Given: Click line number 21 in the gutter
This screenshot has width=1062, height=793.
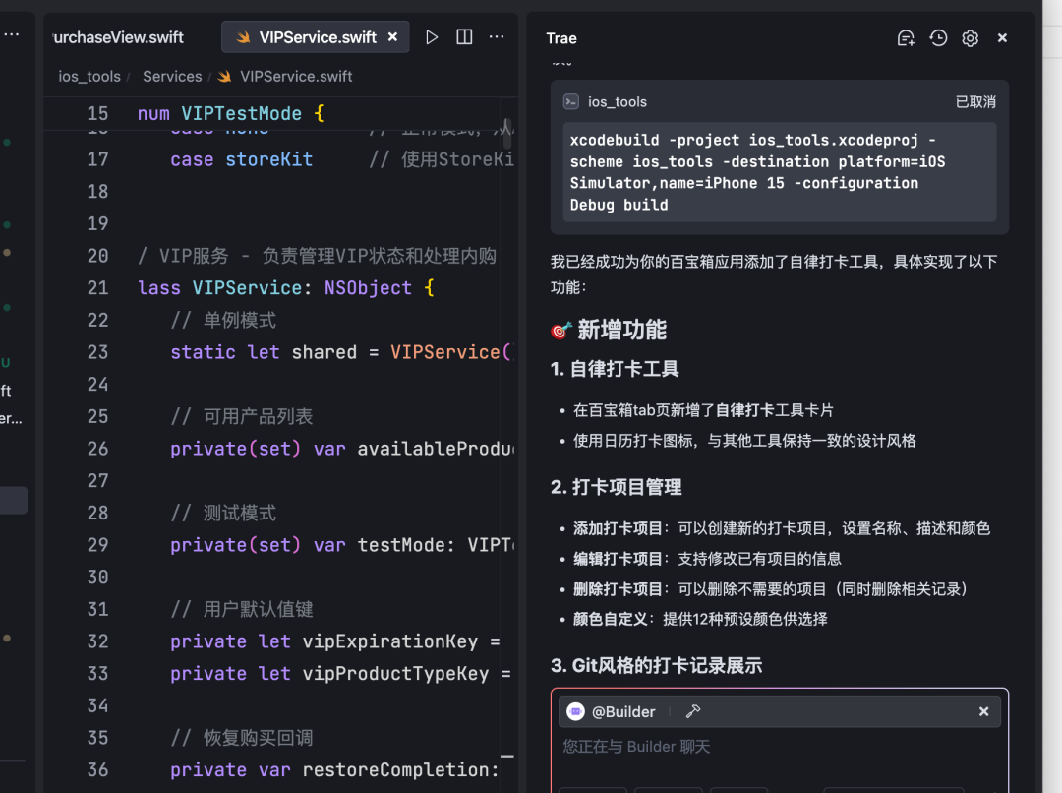Looking at the screenshot, I should tap(97, 288).
